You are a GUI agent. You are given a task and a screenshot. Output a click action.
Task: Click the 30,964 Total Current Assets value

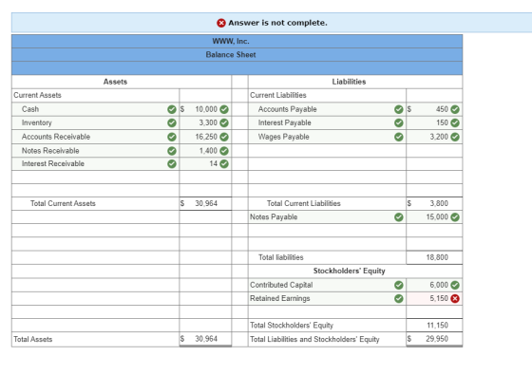(205, 203)
